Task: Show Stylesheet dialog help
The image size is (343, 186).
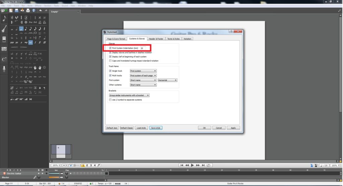Action: coord(231,31)
